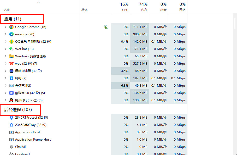Click the msedge browser icon

11,34
